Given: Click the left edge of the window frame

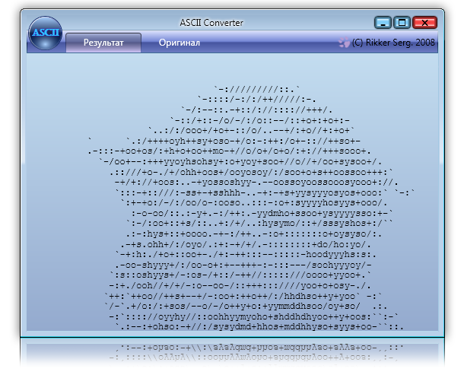Looking at the screenshot, I should tap(23, 190).
